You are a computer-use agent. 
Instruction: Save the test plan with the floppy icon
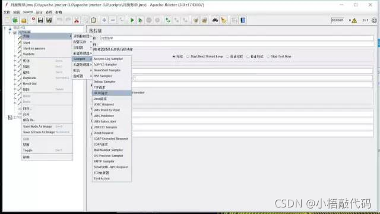[40, 20]
